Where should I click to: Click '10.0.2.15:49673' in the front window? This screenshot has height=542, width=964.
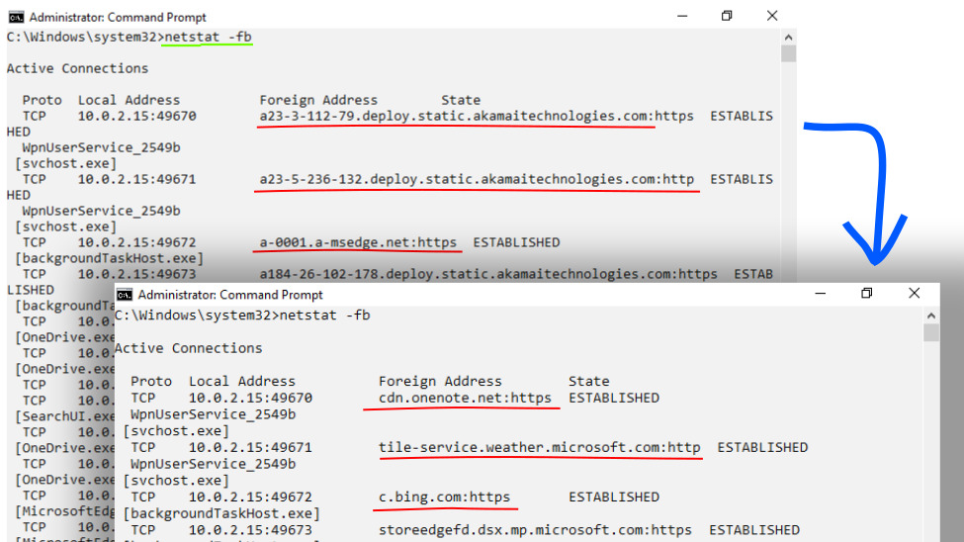[250, 530]
